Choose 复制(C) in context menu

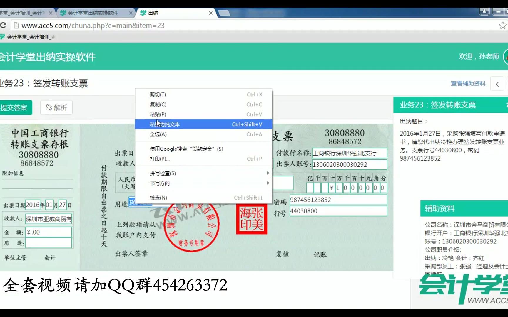point(203,104)
